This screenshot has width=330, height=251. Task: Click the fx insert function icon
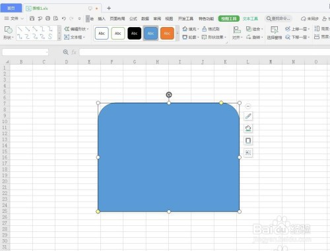click(74, 52)
